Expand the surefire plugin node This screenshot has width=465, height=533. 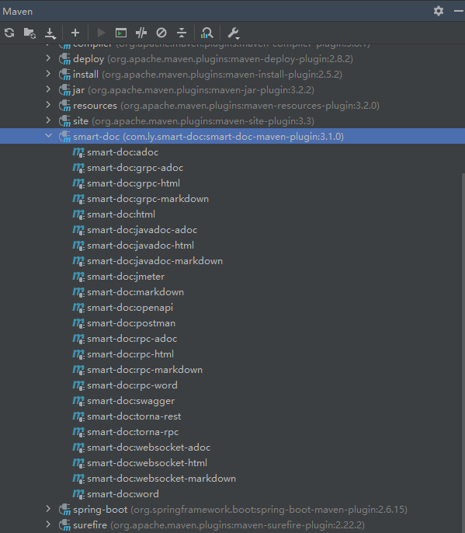pos(48,524)
